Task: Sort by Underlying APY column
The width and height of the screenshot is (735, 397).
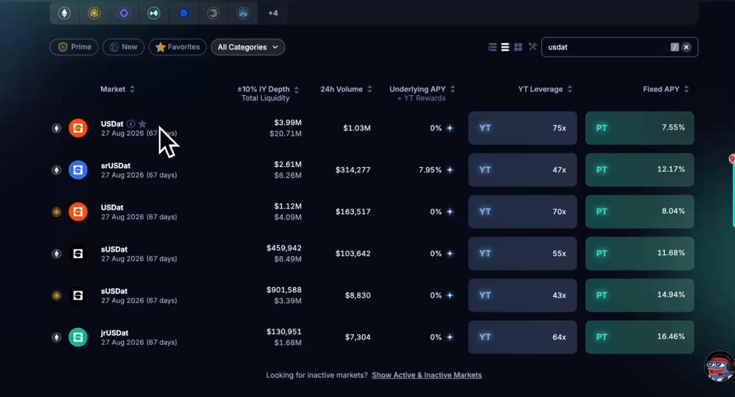Action: (422, 89)
